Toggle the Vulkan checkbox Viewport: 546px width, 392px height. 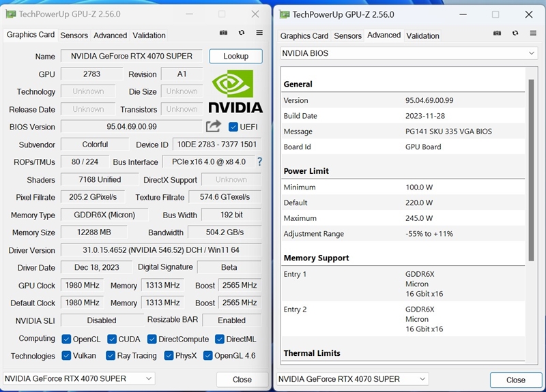[x=66, y=355]
